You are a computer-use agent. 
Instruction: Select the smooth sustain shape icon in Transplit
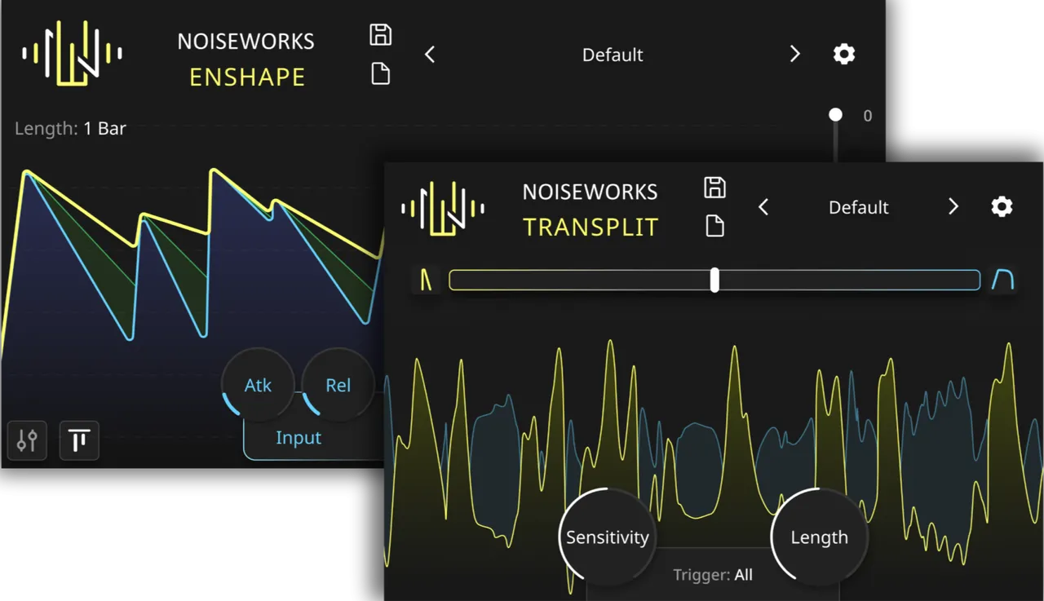pyautogui.click(x=1002, y=281)
